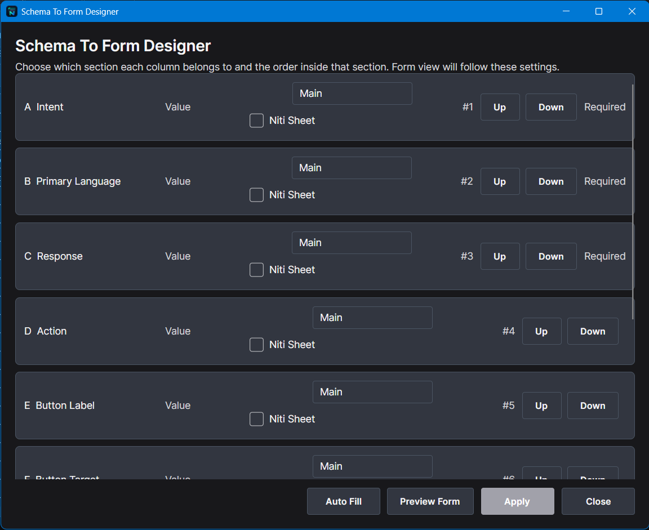This screenshot has height=530, width=649.
Task: Click the Required text in Response row
Action: coord(604,256)
